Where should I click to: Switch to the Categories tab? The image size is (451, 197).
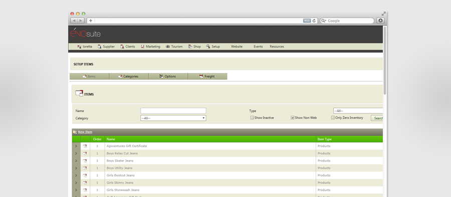tap(129, 76)
